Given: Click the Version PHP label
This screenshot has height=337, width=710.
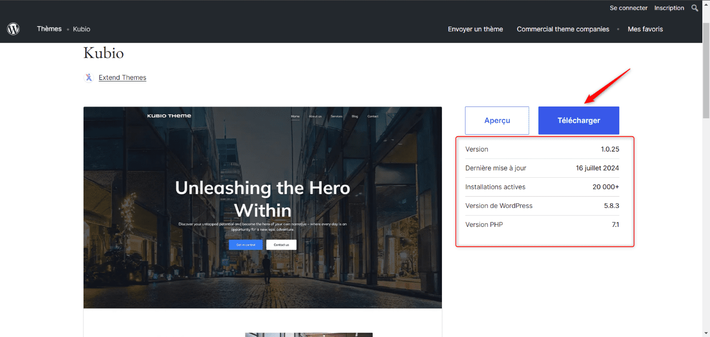Looking at the screenshot, I should click(484, 225).
